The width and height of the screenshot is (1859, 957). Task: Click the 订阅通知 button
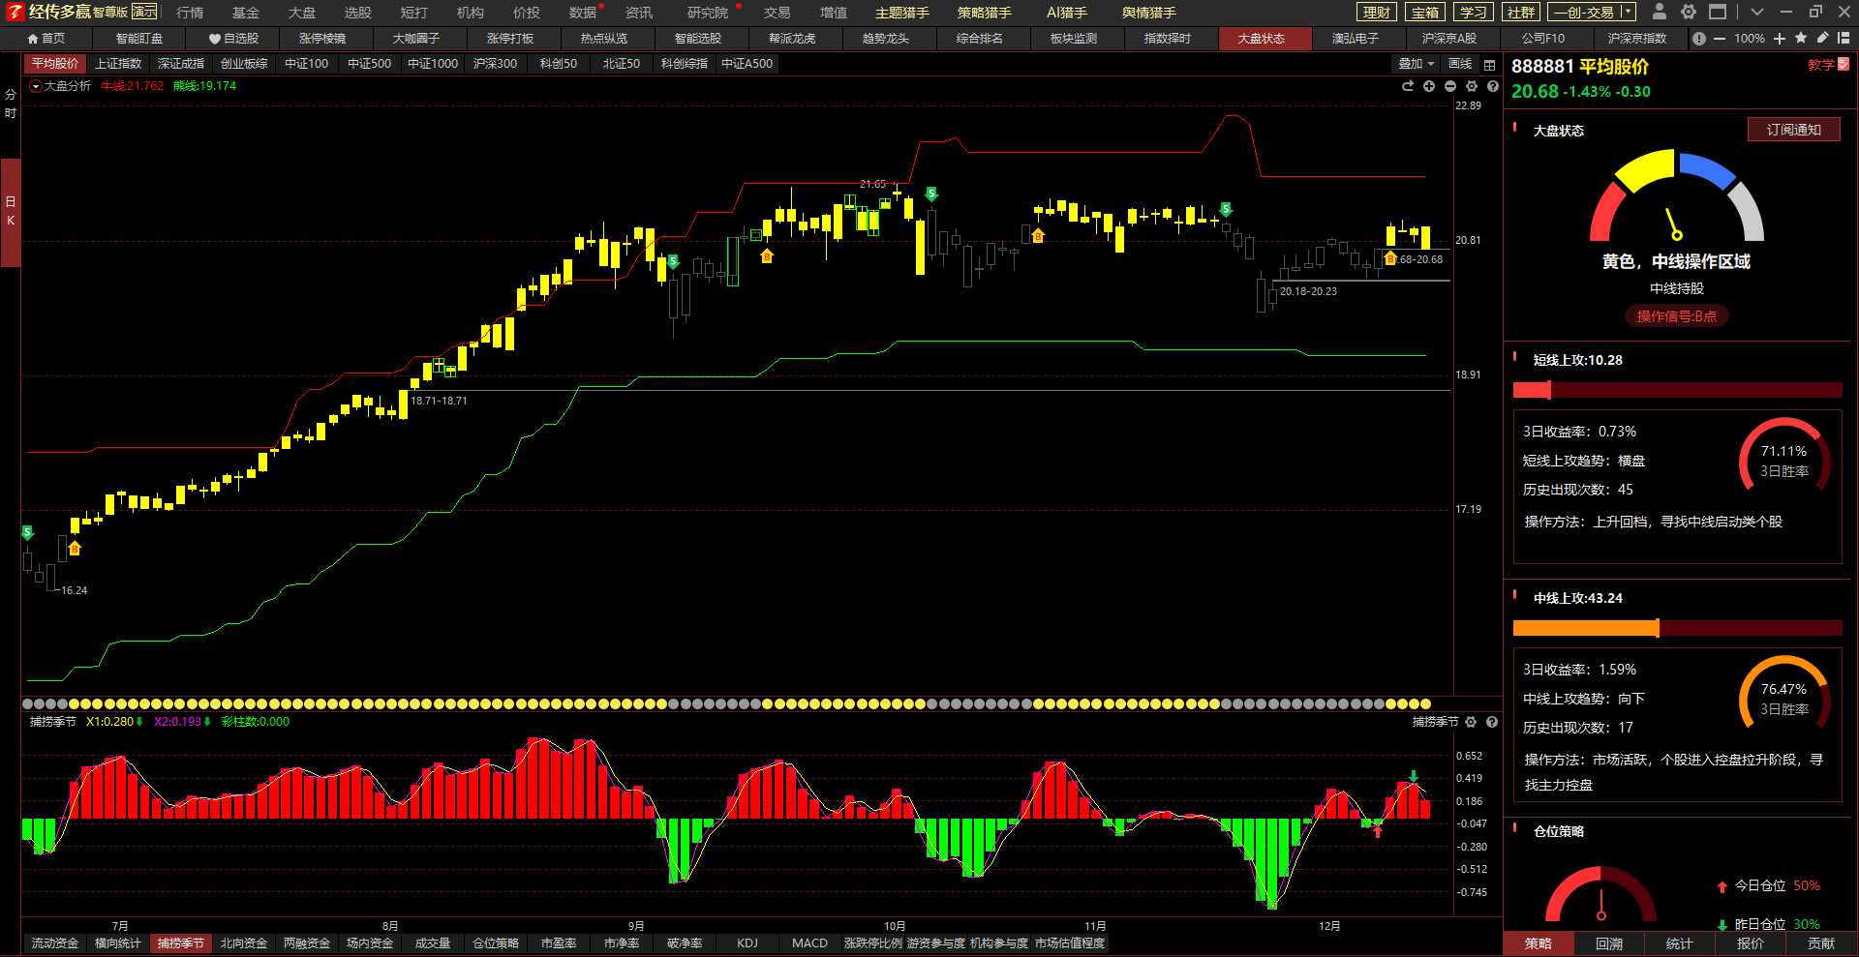pos(1793,130)
